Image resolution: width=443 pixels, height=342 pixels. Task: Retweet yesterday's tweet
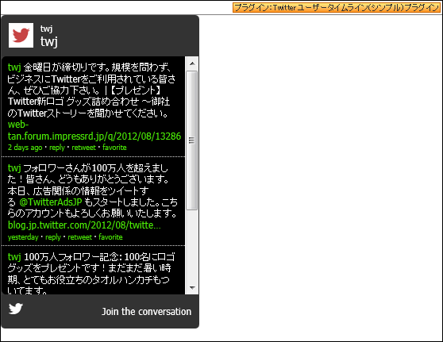pos(79,237)
